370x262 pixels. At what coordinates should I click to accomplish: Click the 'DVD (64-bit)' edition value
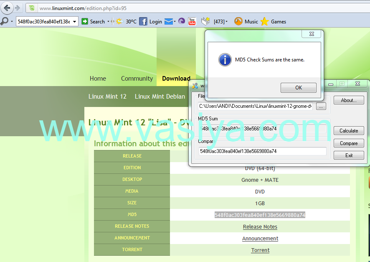tap(260, 168)
